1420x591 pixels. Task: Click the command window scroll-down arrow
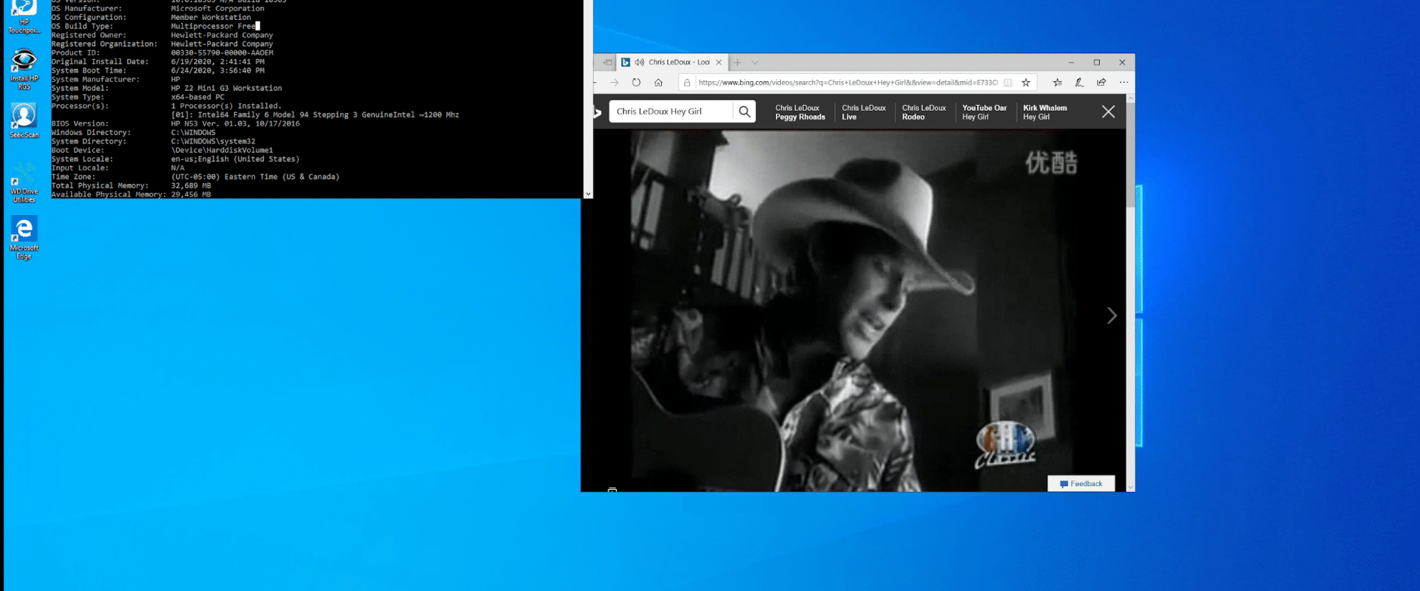[588, 194]
